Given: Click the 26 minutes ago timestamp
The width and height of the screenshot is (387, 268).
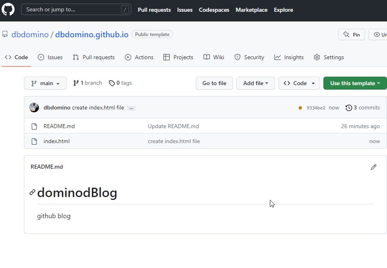Looking at the screenshot, I should click(360, 126).
